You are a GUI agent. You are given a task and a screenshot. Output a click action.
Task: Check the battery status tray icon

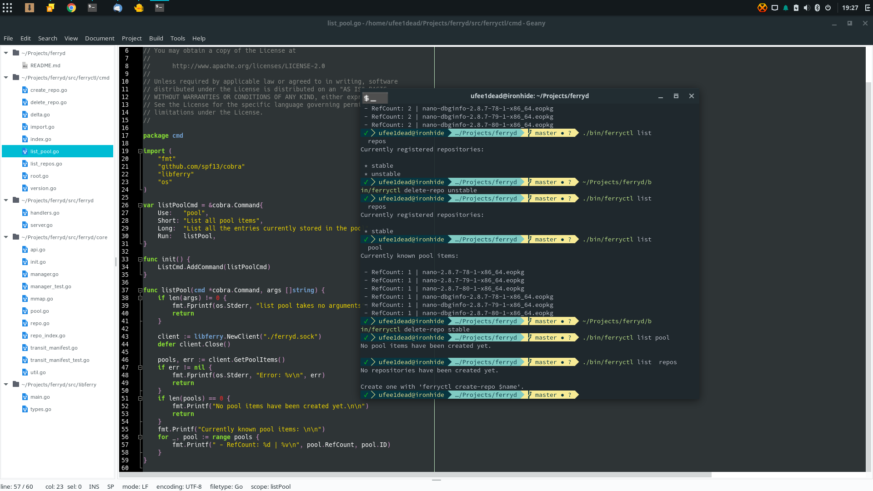tap(796, 8)
